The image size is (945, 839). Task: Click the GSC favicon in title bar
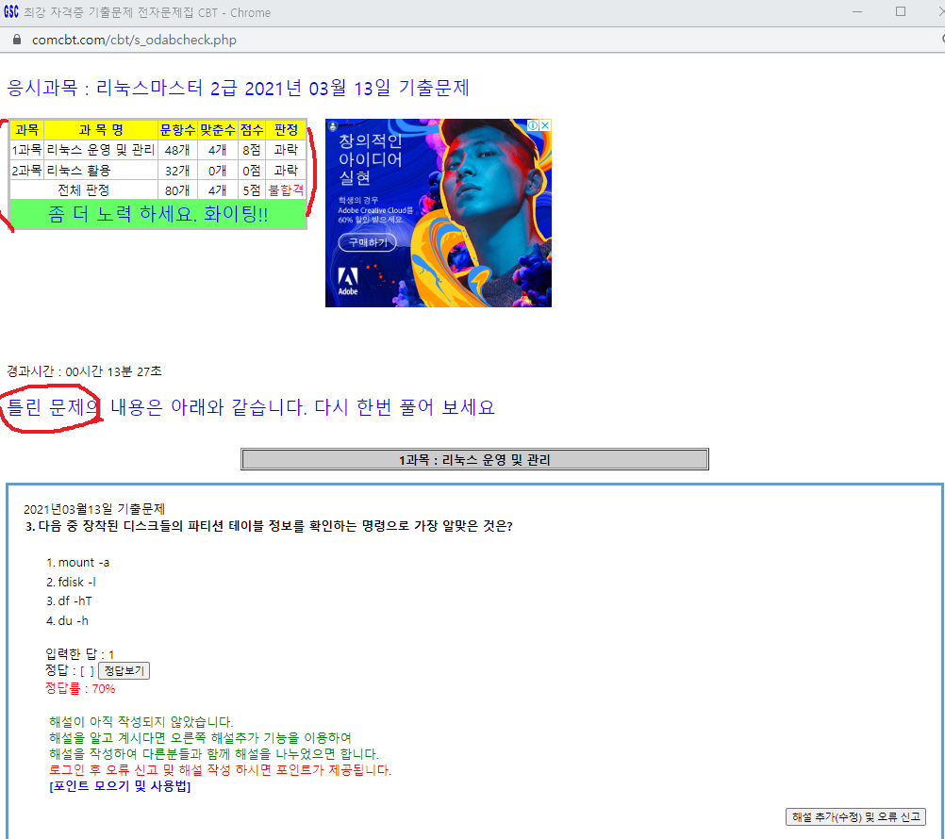[11, 11]
